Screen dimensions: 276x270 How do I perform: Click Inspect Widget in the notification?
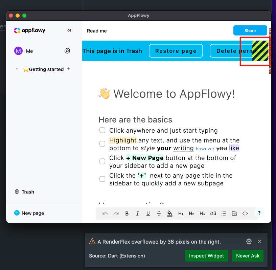(206, 256)
